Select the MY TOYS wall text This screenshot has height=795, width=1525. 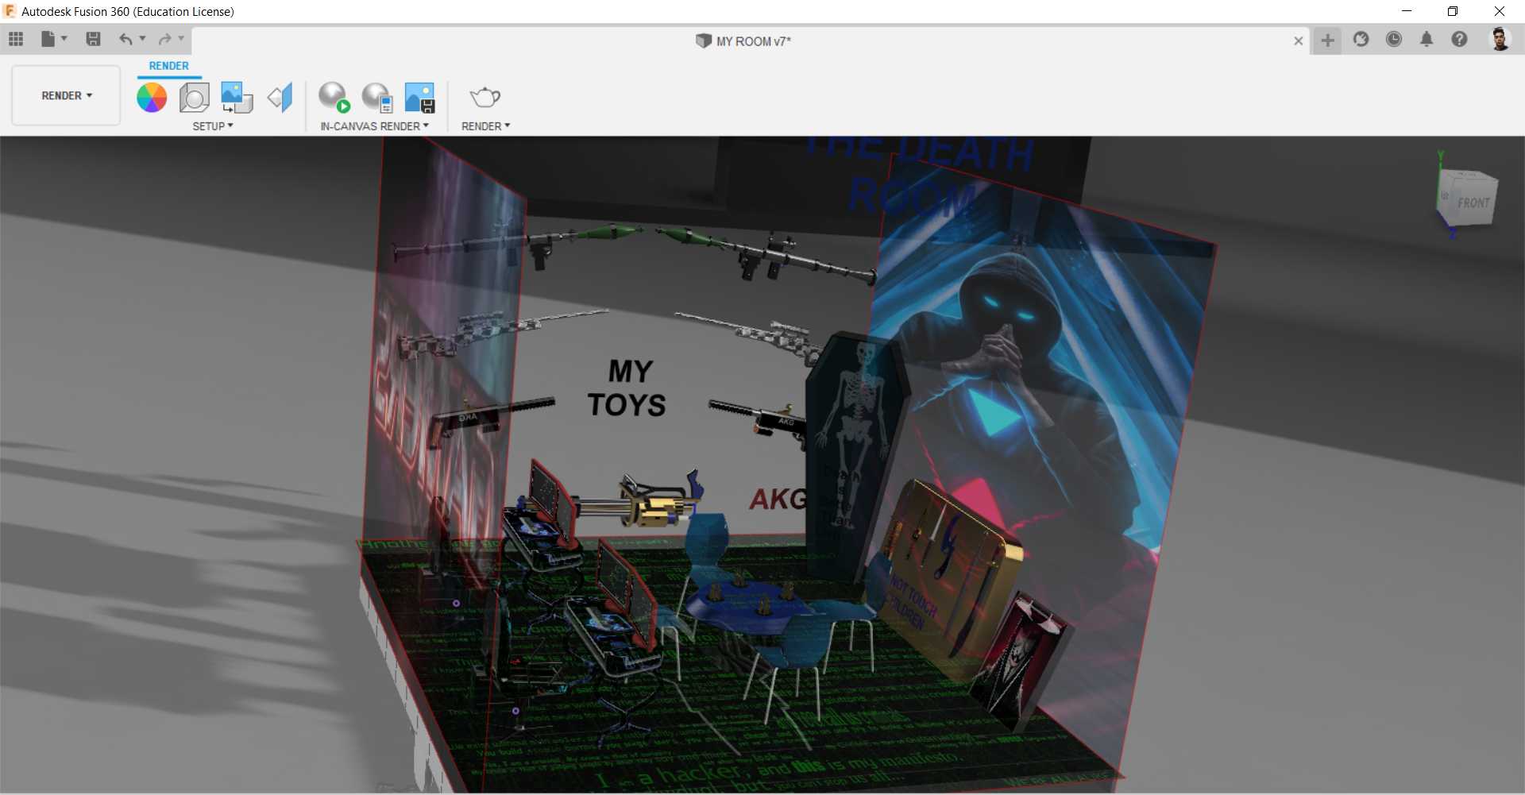(x=627, y=388)
